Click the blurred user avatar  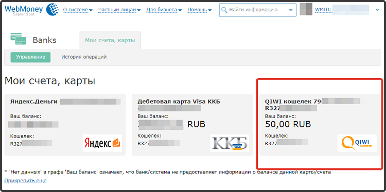click(306, 9)
